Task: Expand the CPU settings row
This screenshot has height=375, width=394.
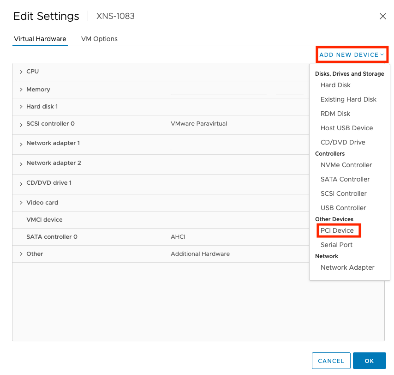Action: tap(21, 72)
